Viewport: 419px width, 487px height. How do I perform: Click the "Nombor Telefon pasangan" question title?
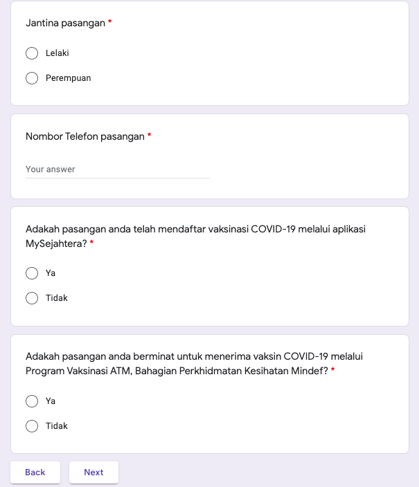pyautogui.click(x=85, y=136)
